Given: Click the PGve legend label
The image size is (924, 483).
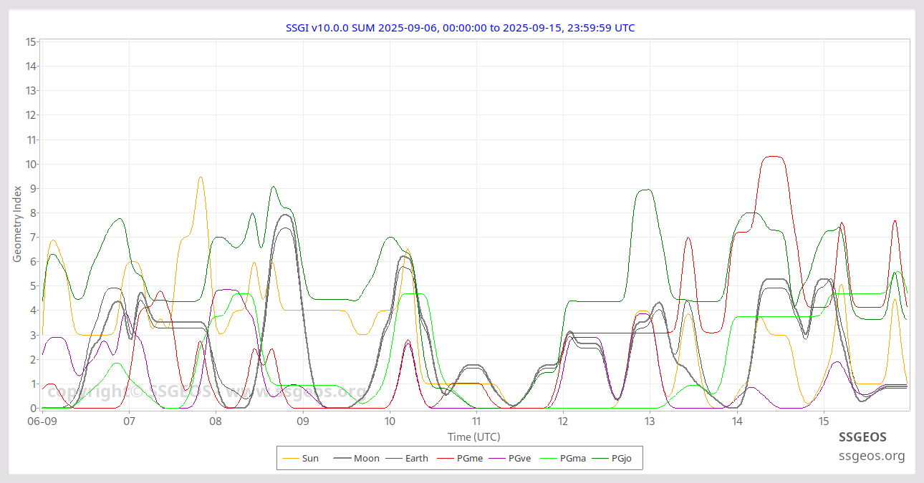Looking at the screenshot, I should pyautogui.click(x=519, y=458).
